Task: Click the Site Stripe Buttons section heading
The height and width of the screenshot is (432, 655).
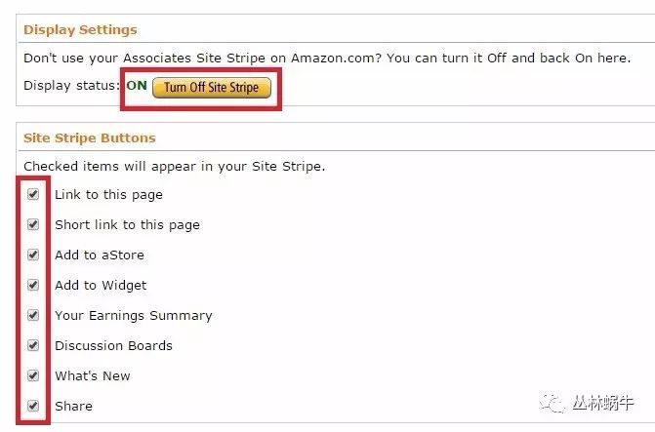Action: click(89, 137)
